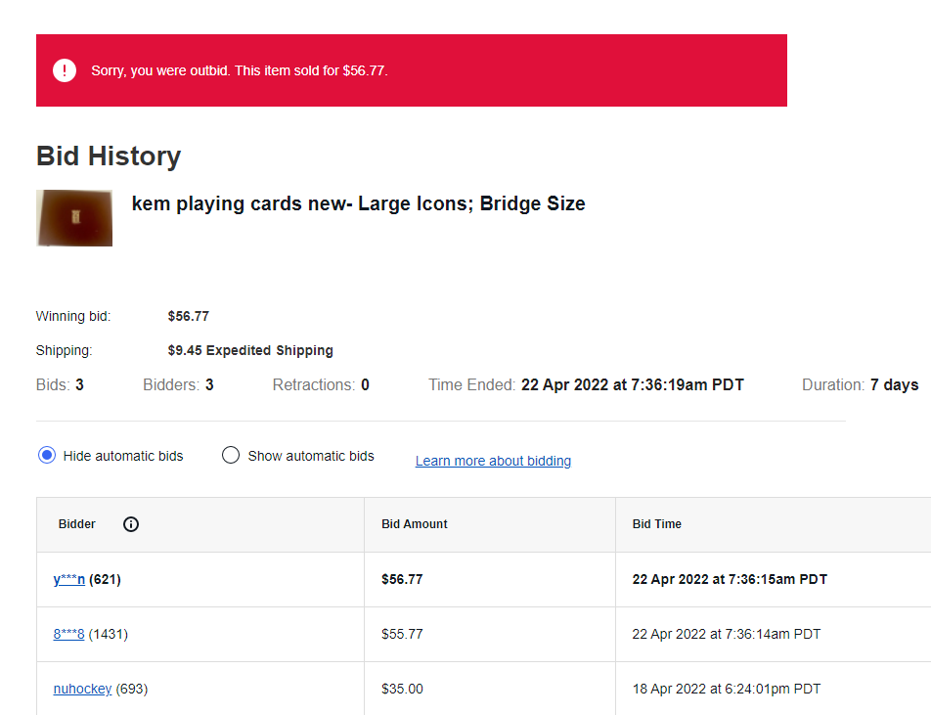
Task: Open winning bidder y***n profile link
Action: click(x=69, y=579)
